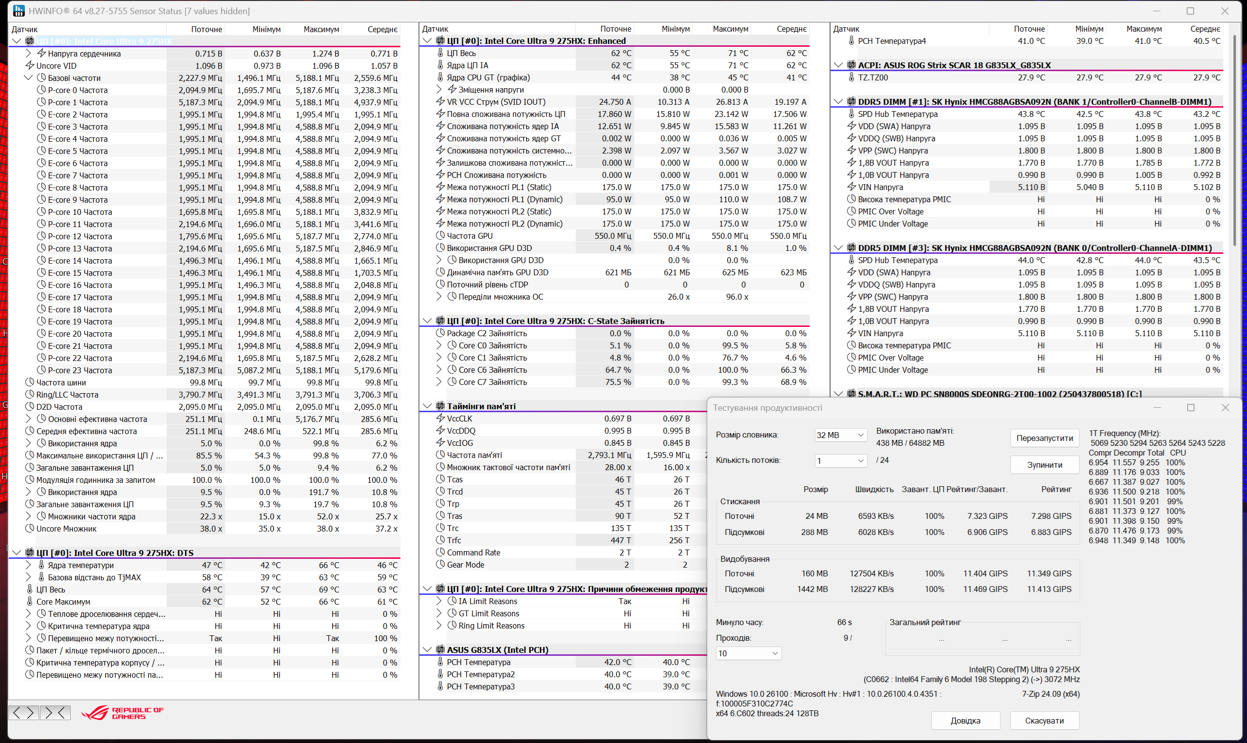Open the Розмір словника 32 MB dropdown
Screen dimensions: 1247x743
pyautogui.click(x=840, y=435)
